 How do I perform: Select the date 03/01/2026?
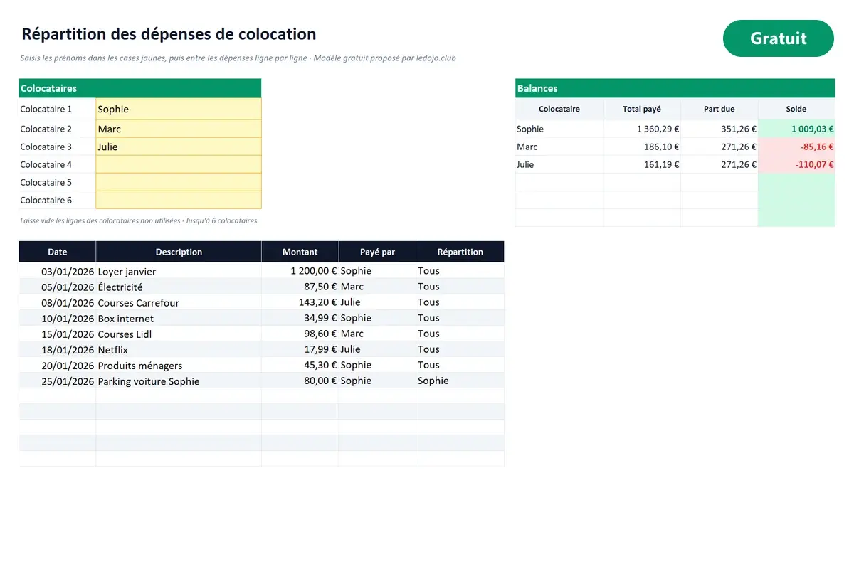pyautogui.click(x=58, y=271)
